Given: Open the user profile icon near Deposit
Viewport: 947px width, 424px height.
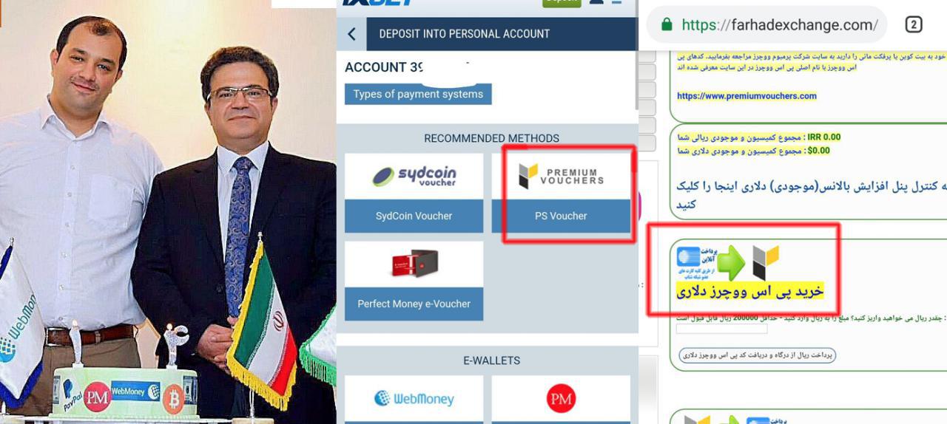Looking at the screenshot, I should 596,2.
